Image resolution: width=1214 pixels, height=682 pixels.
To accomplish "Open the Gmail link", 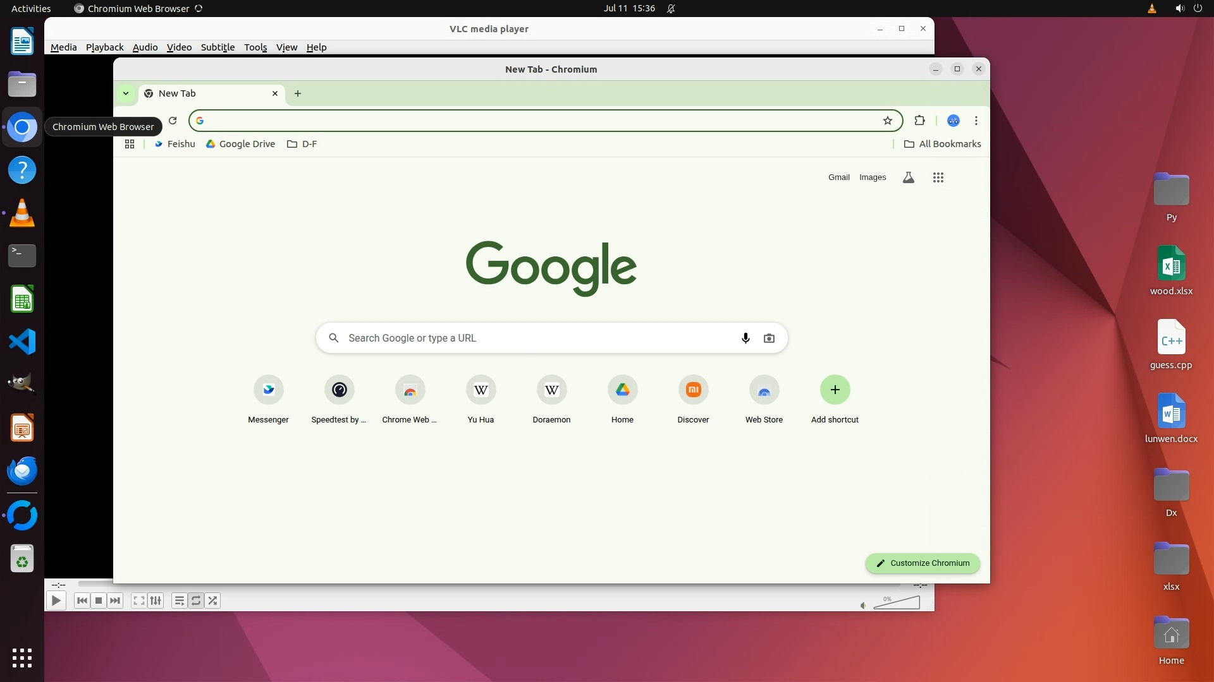I will [839, 177].
